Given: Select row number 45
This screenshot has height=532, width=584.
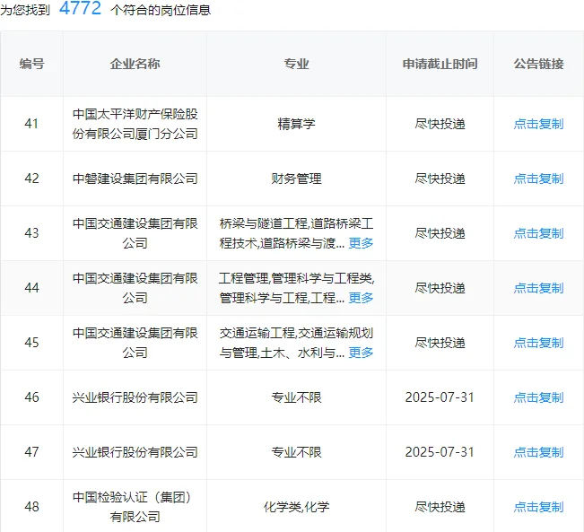Looking at the screenshot, I should click(x=31, y=343).
